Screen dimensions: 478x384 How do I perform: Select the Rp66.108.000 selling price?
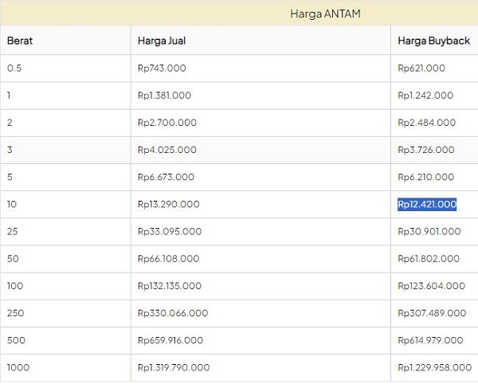[169, 259]
